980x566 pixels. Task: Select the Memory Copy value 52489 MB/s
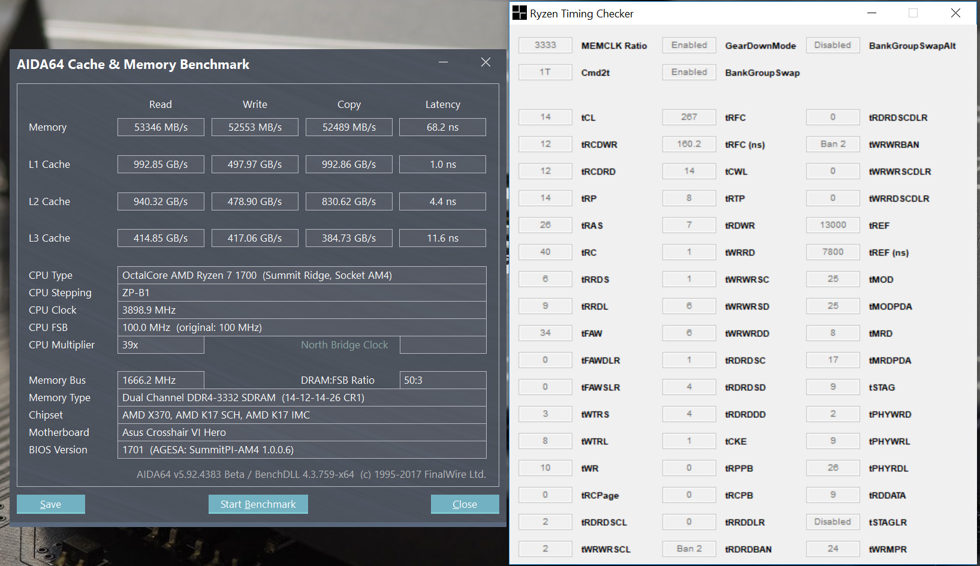[349, 127]
